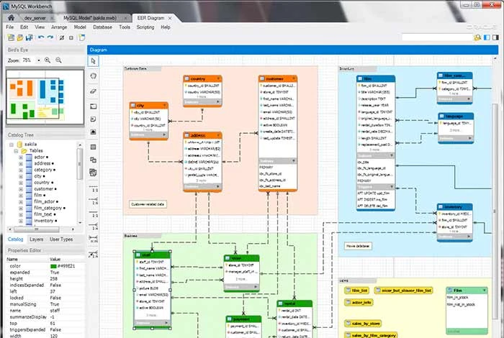The height and width of the screenshot is (338, 504).
Task: Open the Zoom percentage dropdown
Action: (x=39, y=60)
